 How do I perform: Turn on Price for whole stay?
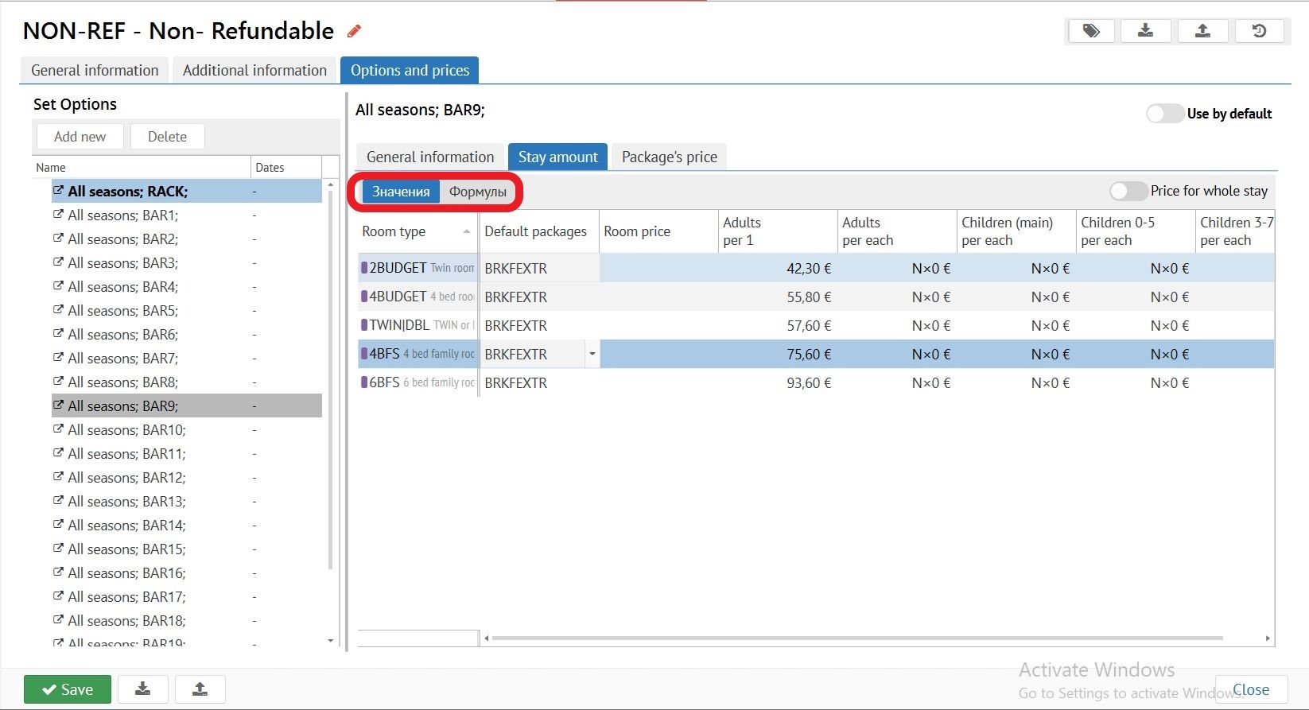(x=1128, y=191)
